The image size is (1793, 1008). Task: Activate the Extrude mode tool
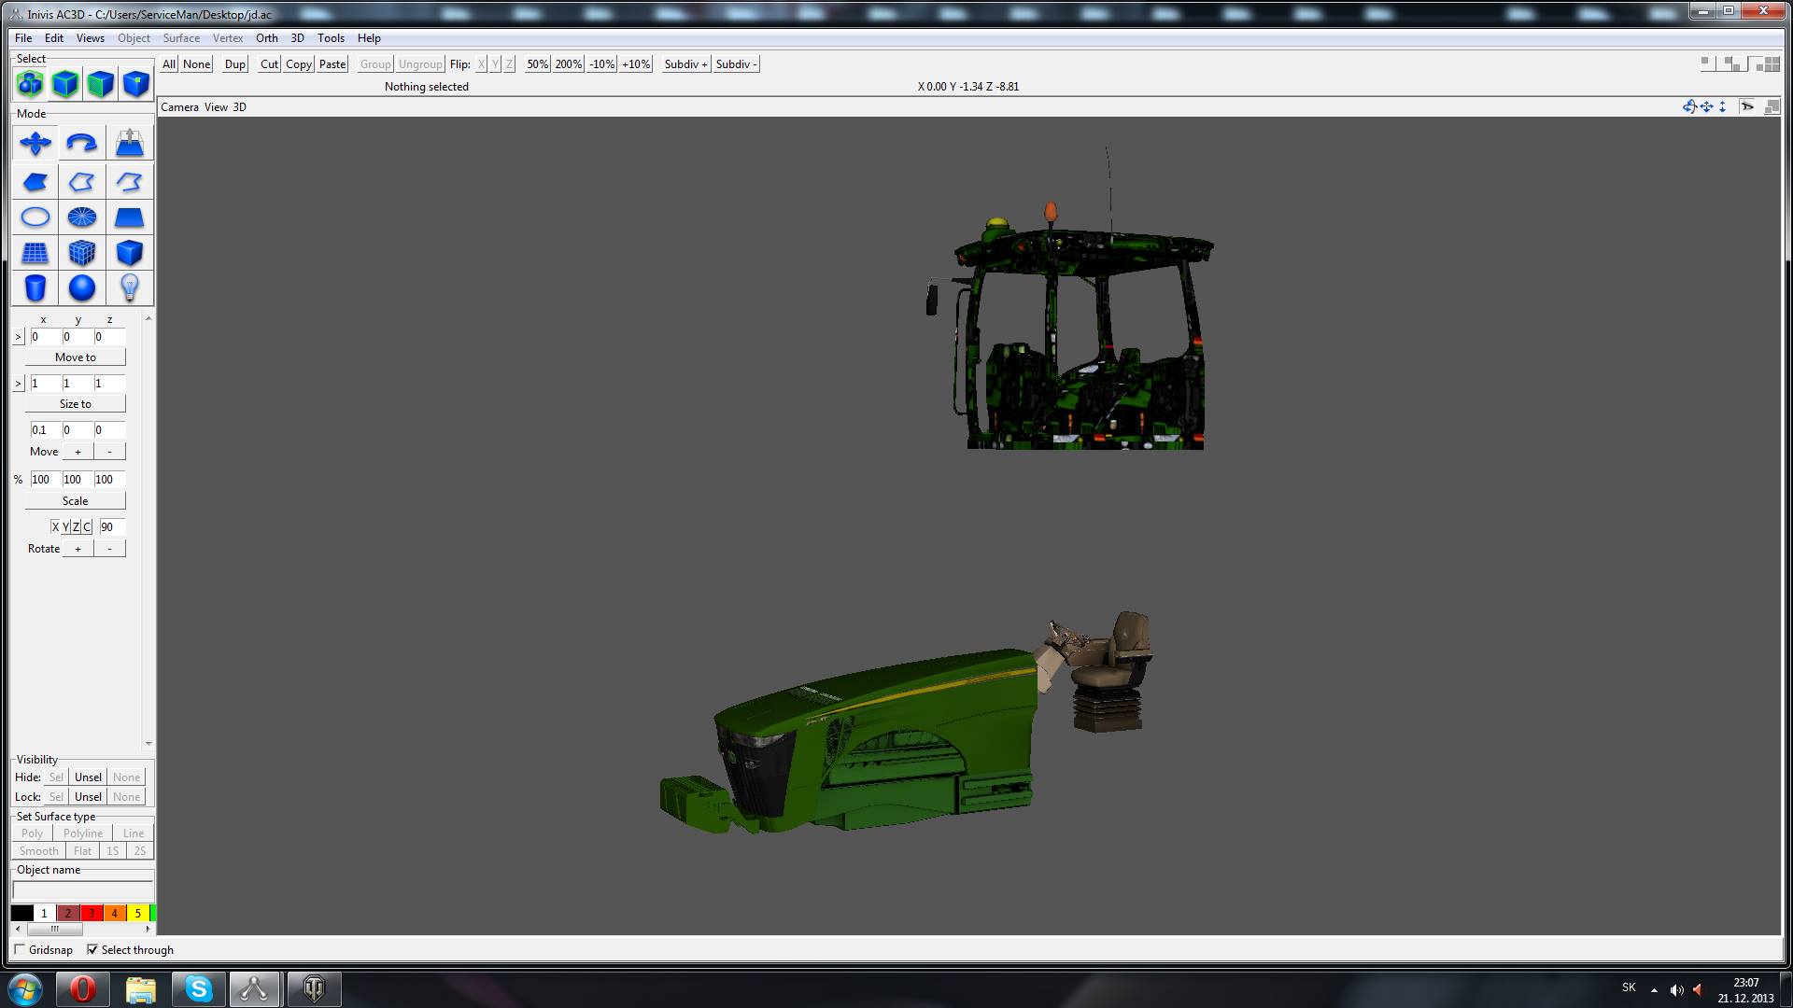[129, 144]
